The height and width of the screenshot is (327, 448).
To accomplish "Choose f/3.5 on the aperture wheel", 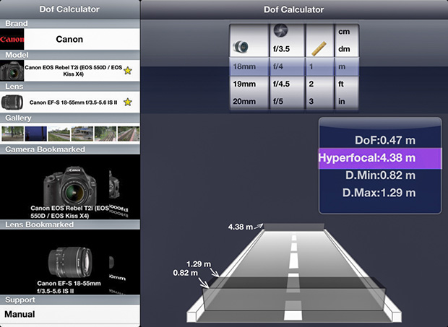I will click(x=281, y=49).
